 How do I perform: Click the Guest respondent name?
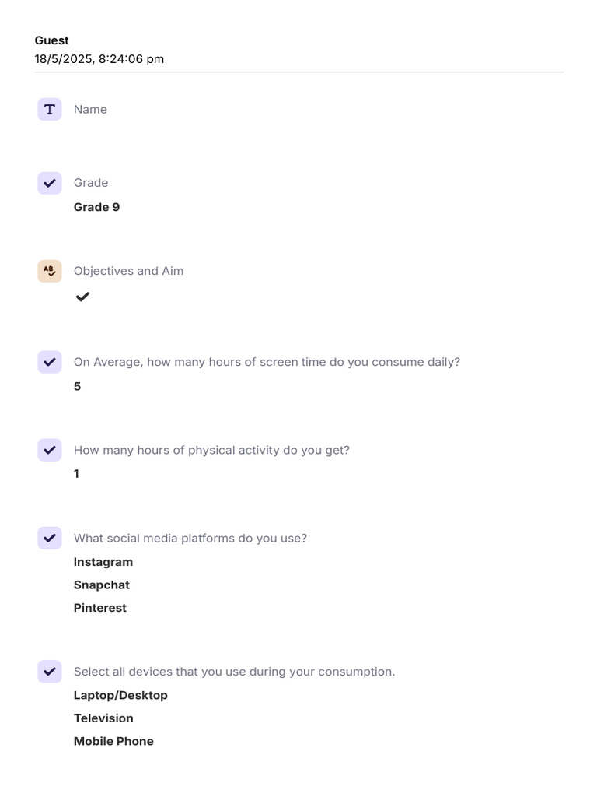point(52,40)
